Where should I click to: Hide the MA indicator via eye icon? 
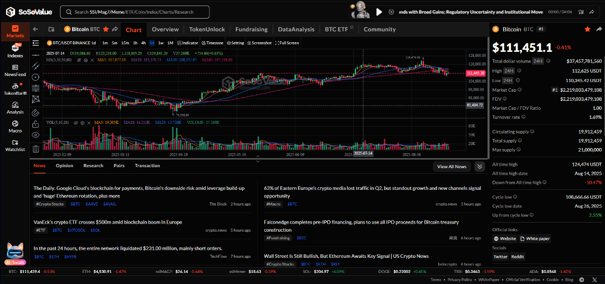(79, 60)
